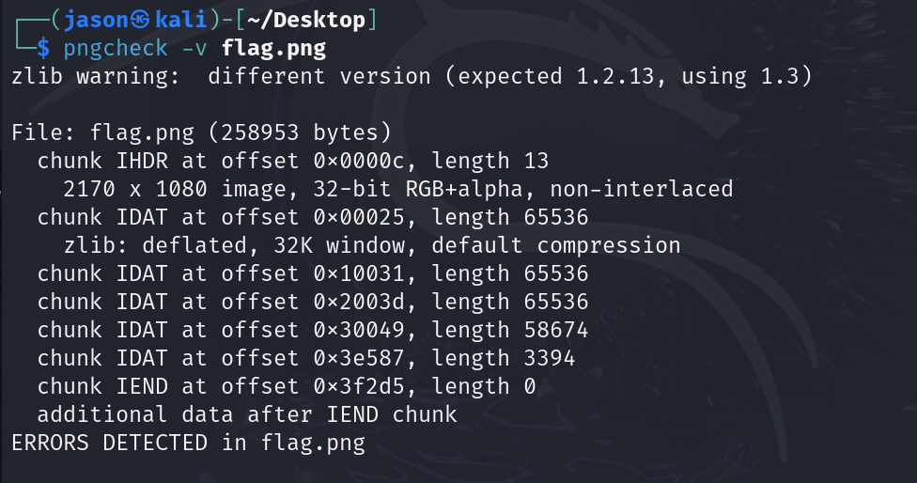Click the ERRORS DETECTED in flag.png line
Screen dimensions: 917x483
(x=188, y=442)
